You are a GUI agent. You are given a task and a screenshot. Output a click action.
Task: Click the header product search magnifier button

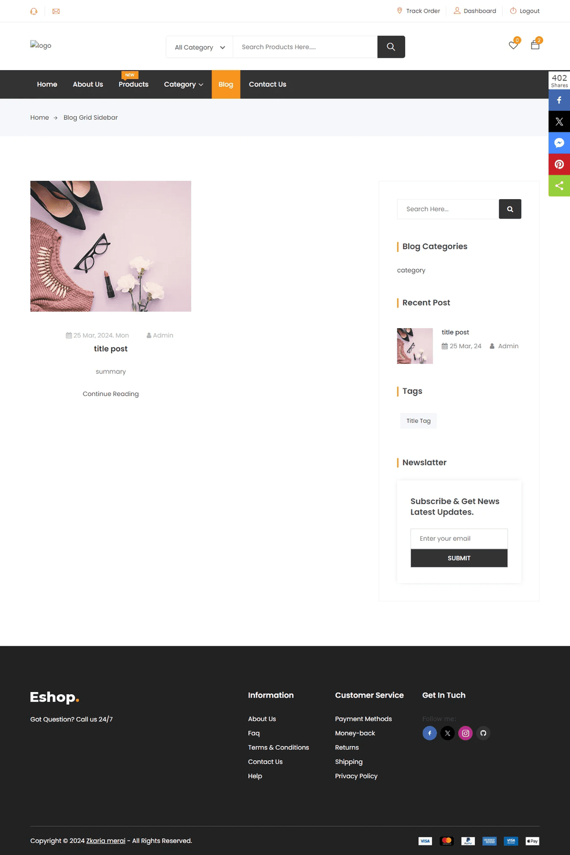[391, 47]
